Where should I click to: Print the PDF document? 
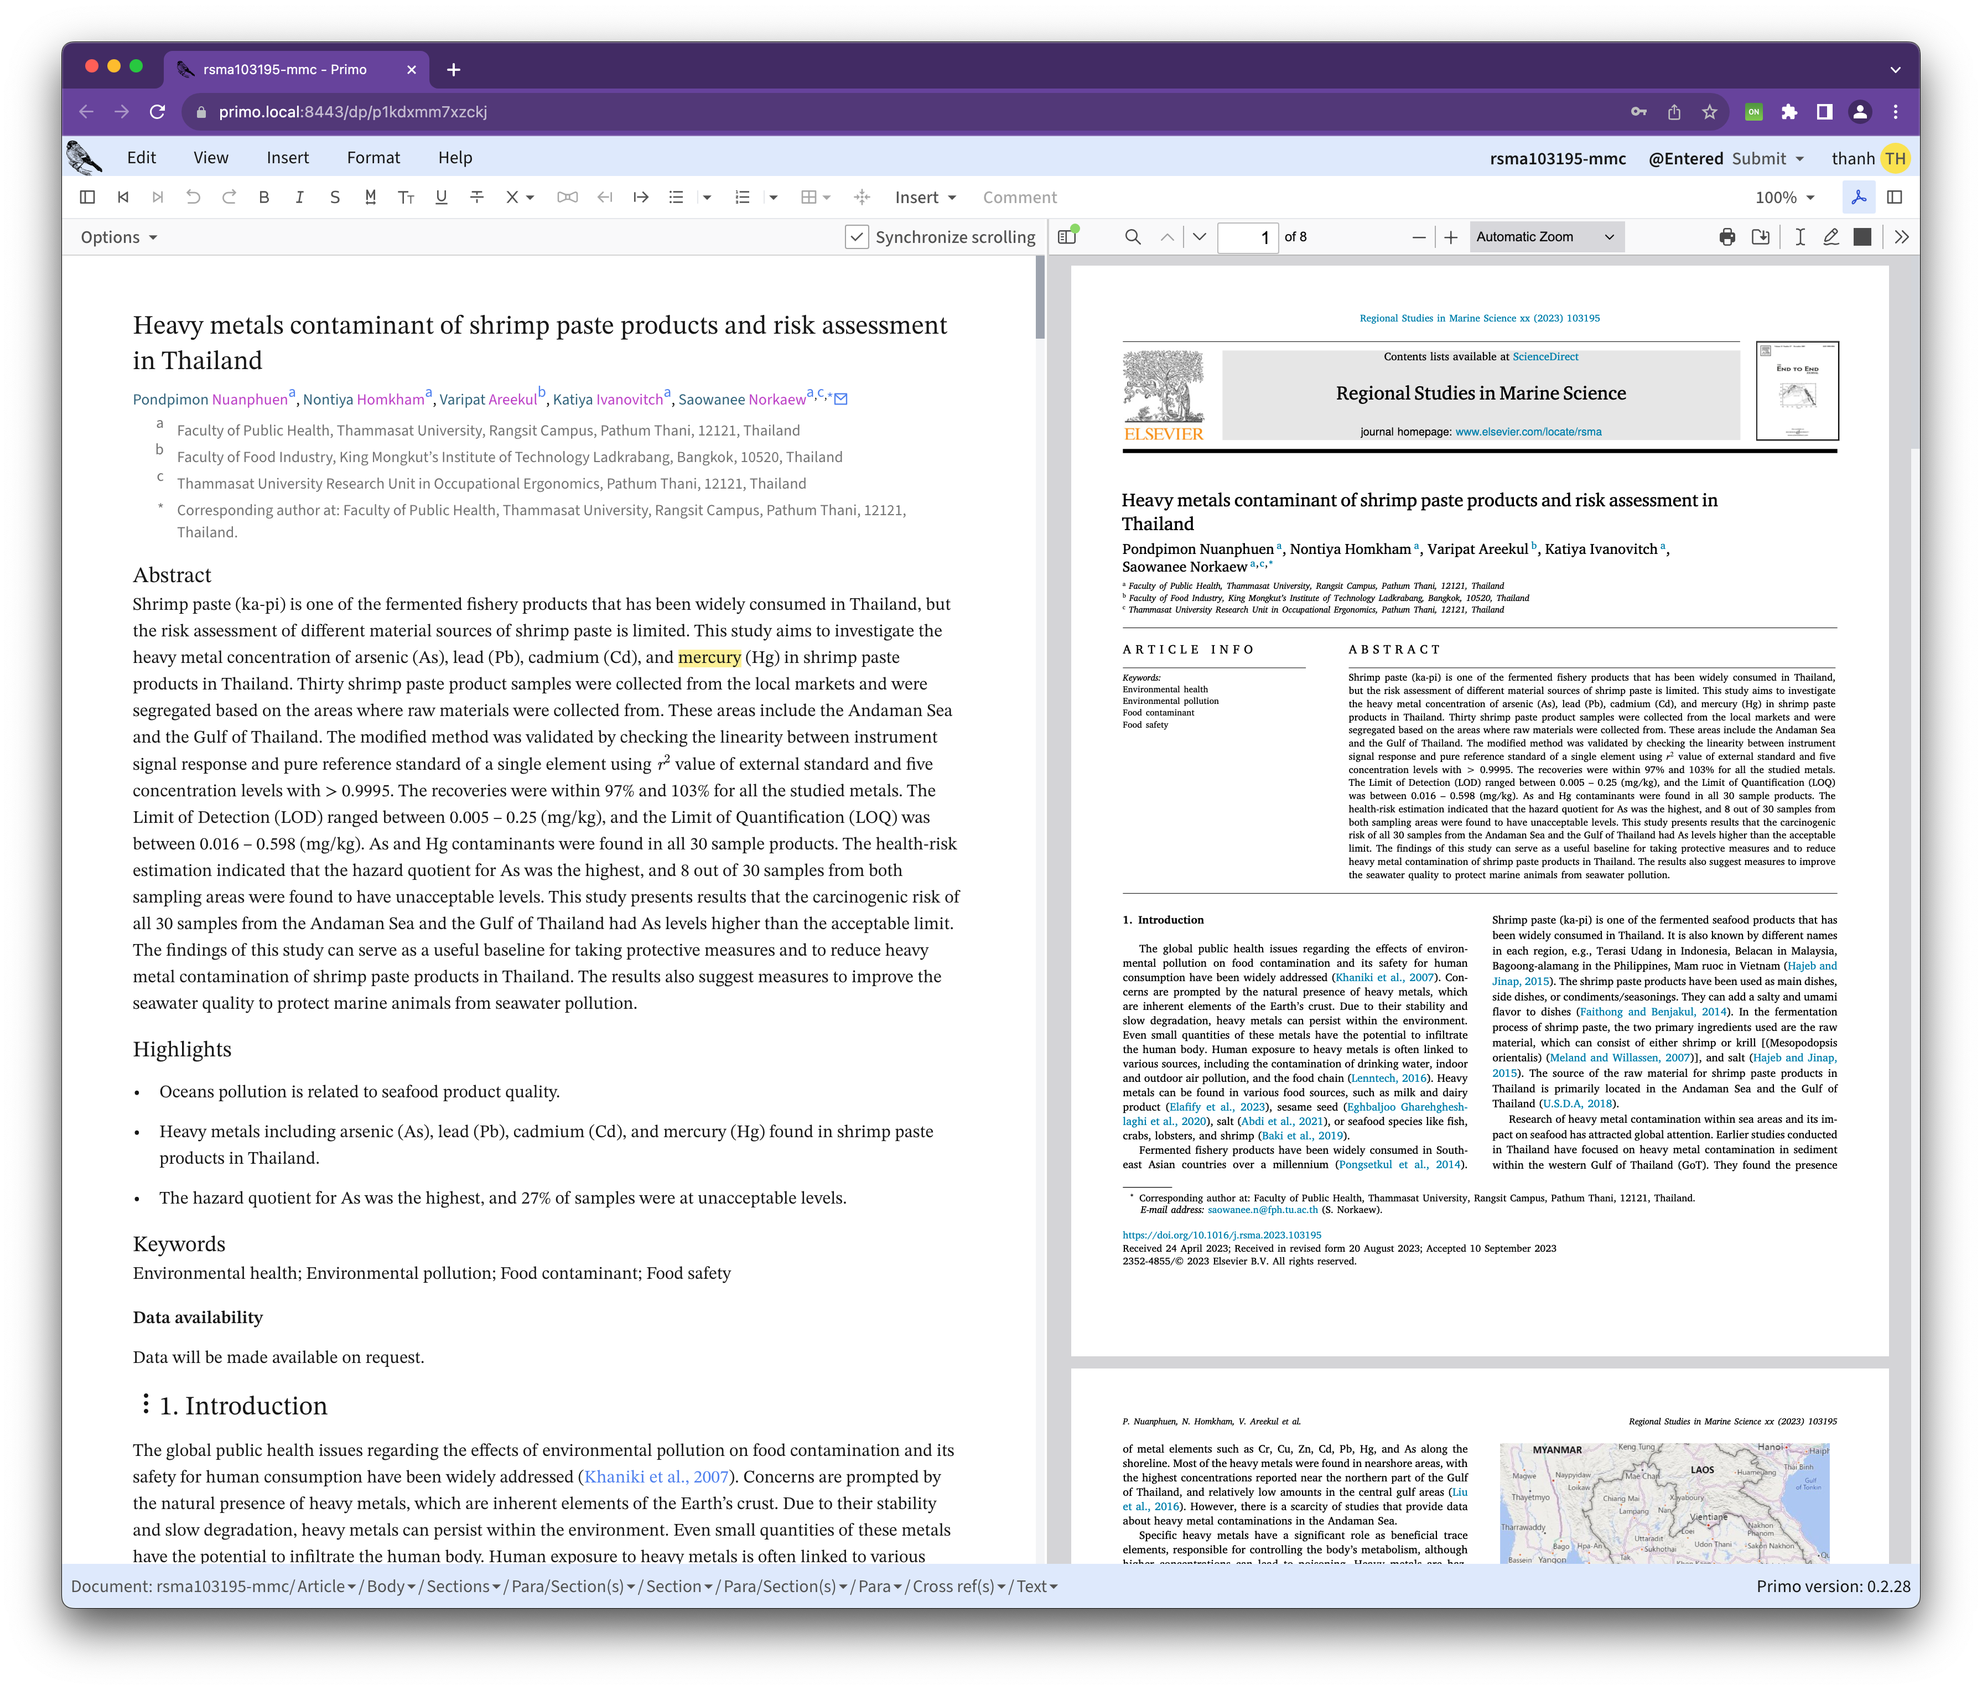[x=1726, y=237]
